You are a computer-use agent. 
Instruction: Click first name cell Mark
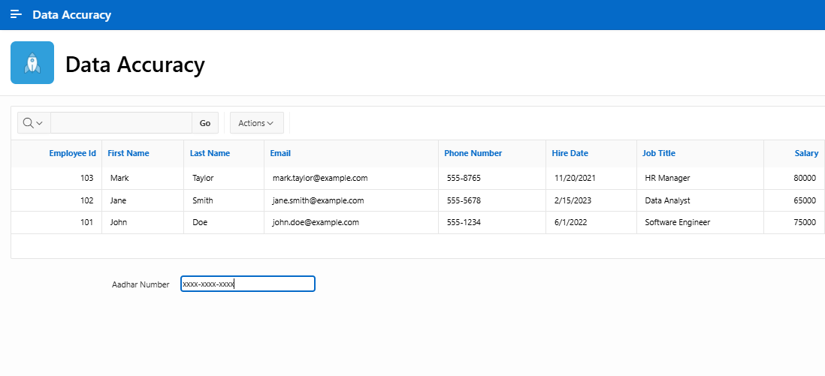click(119, 179)
